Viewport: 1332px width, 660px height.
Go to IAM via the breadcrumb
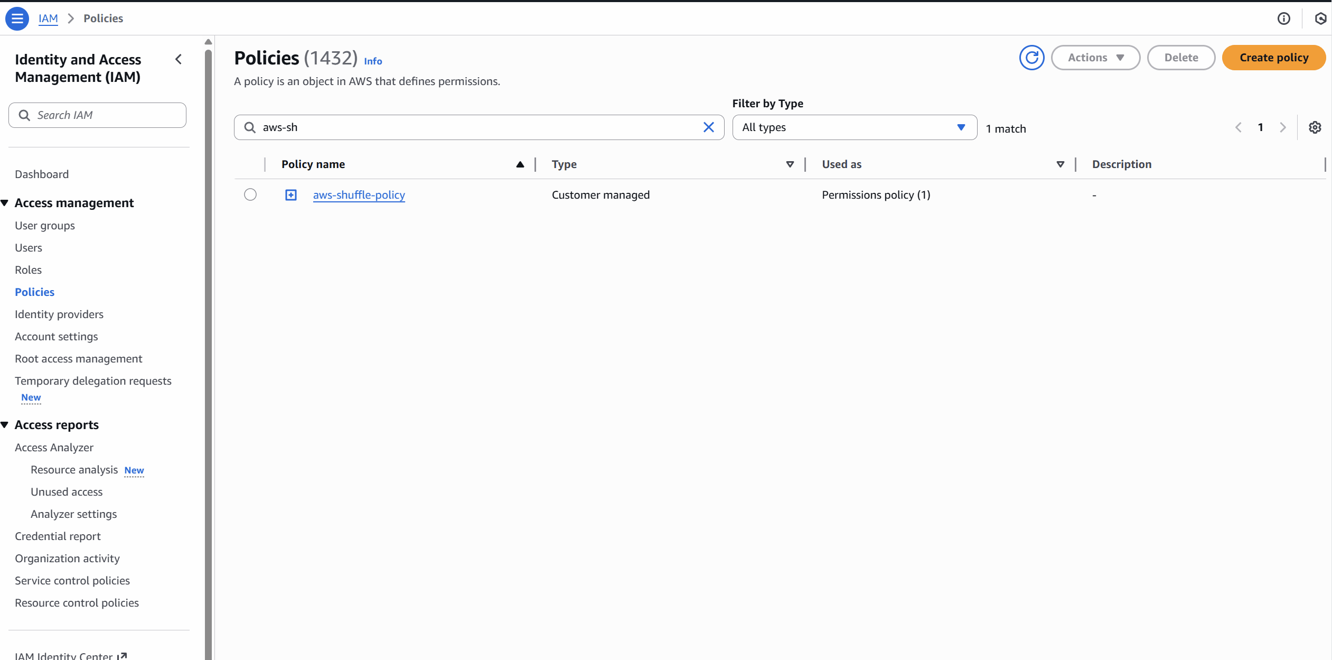[49, 18]
